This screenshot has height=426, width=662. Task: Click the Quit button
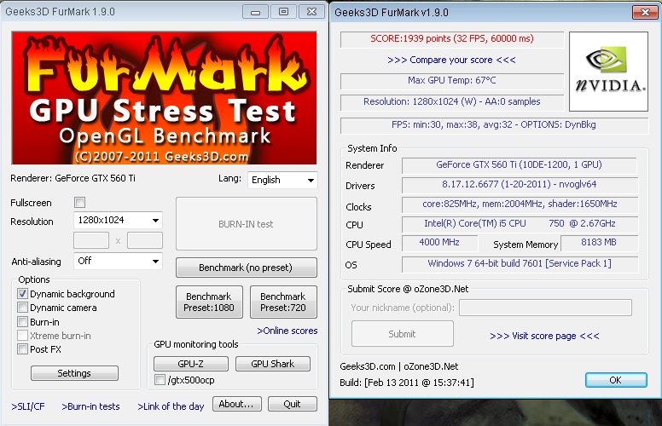292,404
